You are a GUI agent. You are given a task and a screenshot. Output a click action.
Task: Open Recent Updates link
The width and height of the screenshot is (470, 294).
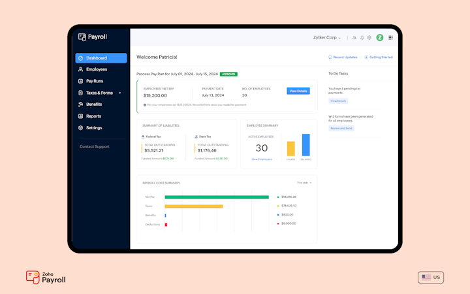pyautogui.click(x=345, y=57)
